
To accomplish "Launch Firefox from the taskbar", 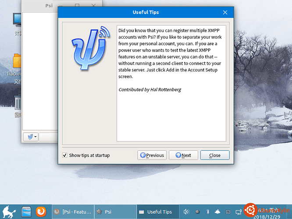I will (41, 212).
